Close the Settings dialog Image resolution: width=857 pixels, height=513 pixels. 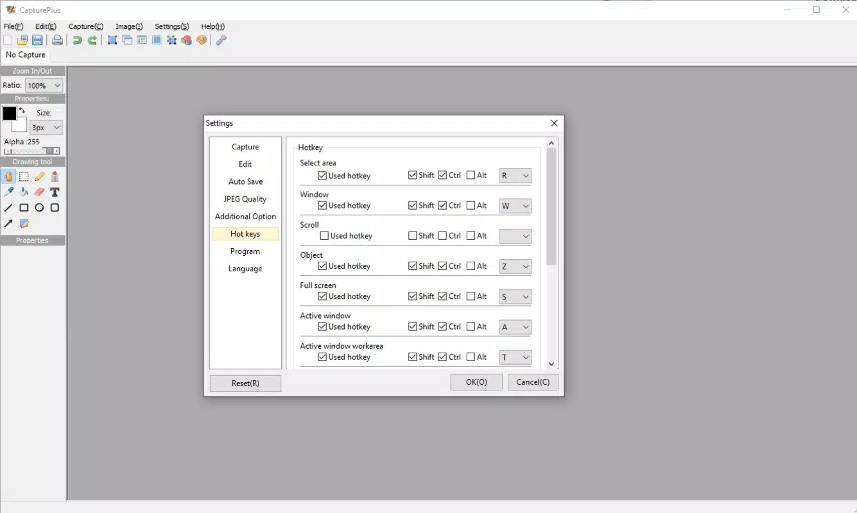(555, 123)
